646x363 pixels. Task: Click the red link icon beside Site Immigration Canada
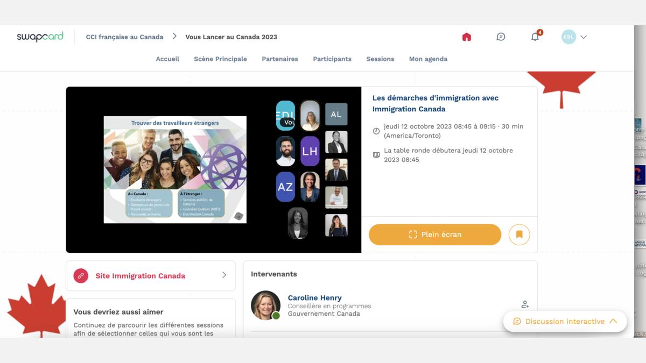(81, 276)
